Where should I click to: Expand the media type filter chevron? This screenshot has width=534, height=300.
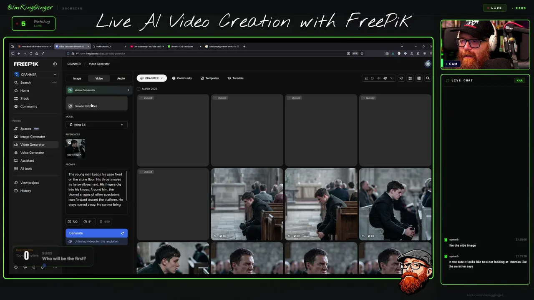(391, 78)
